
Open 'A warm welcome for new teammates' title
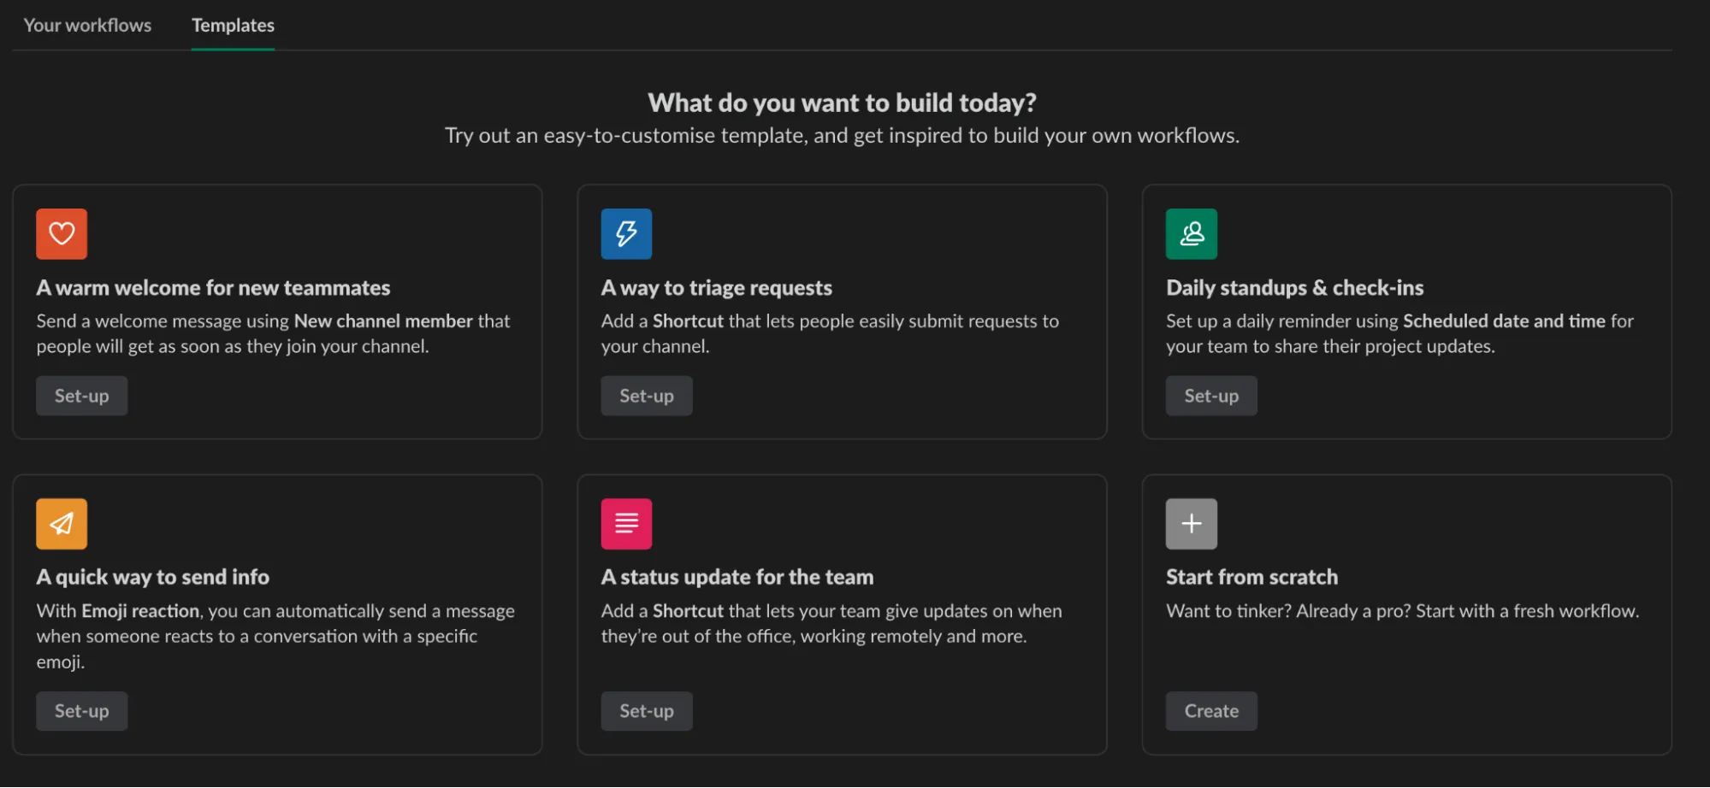(x=213, y=288)
